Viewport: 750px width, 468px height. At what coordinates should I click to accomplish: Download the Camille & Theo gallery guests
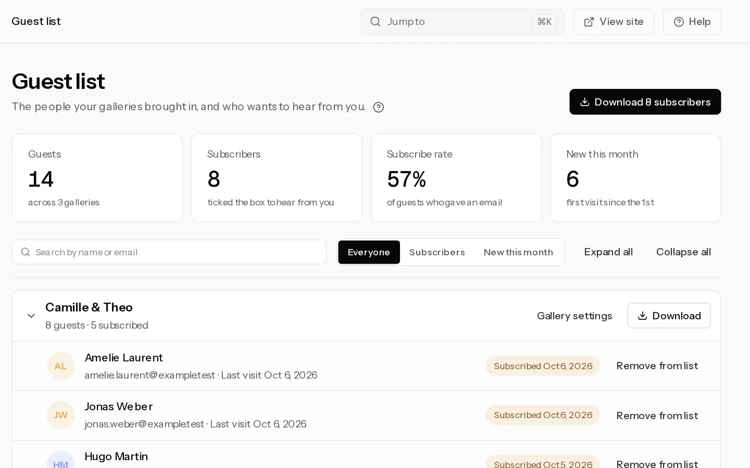[x=669, y=316]
